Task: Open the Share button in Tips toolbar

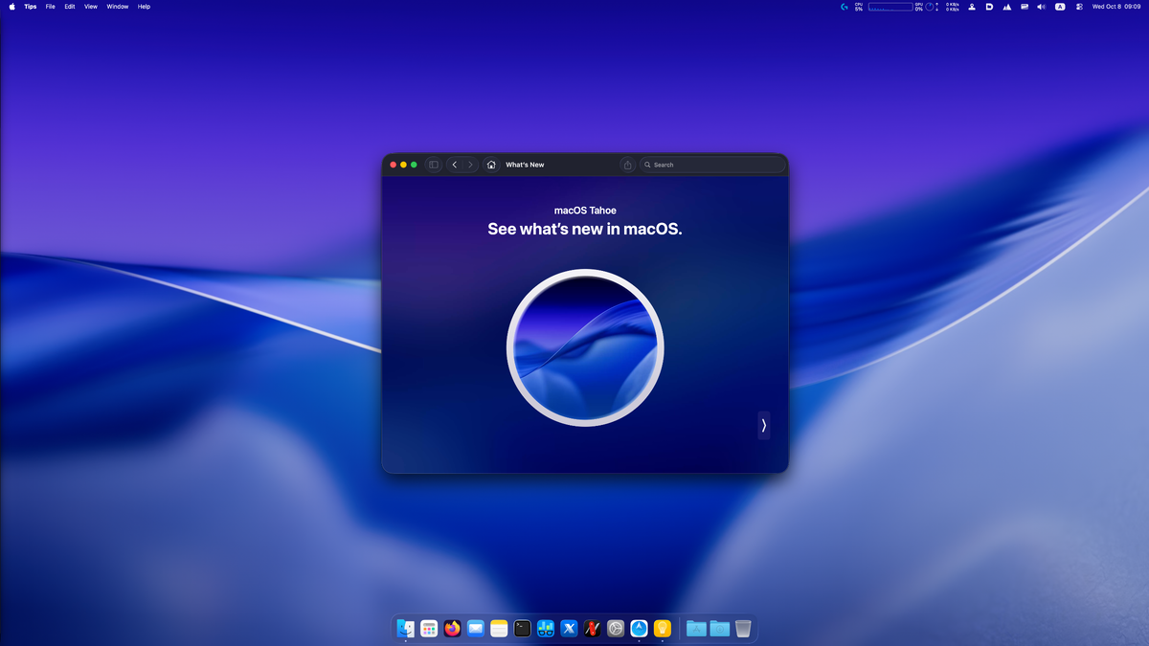Action: 628,165
